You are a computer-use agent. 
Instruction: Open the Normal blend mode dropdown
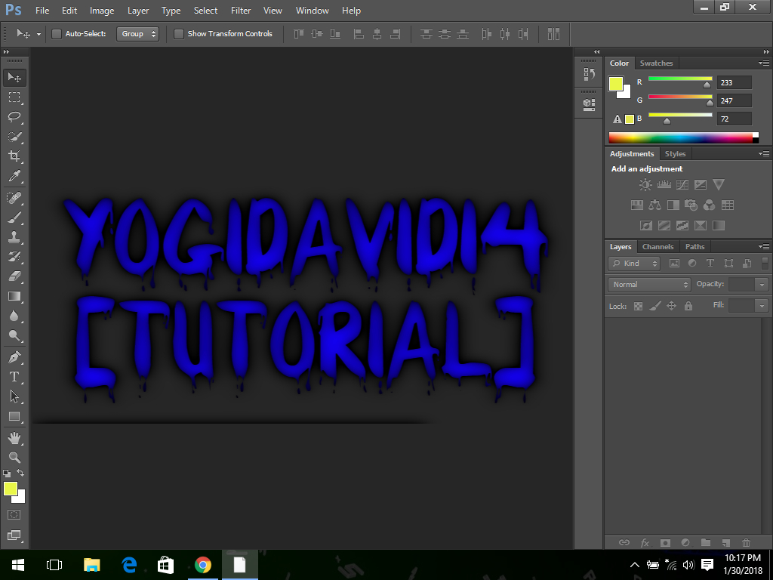(x=649, y=285)
